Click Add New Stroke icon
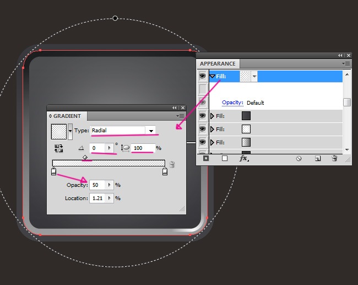This screenshot has height=285, width=358. 206,158
